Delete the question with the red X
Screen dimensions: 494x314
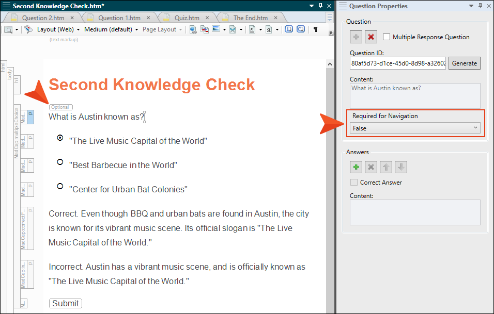(x=371, y=37)
